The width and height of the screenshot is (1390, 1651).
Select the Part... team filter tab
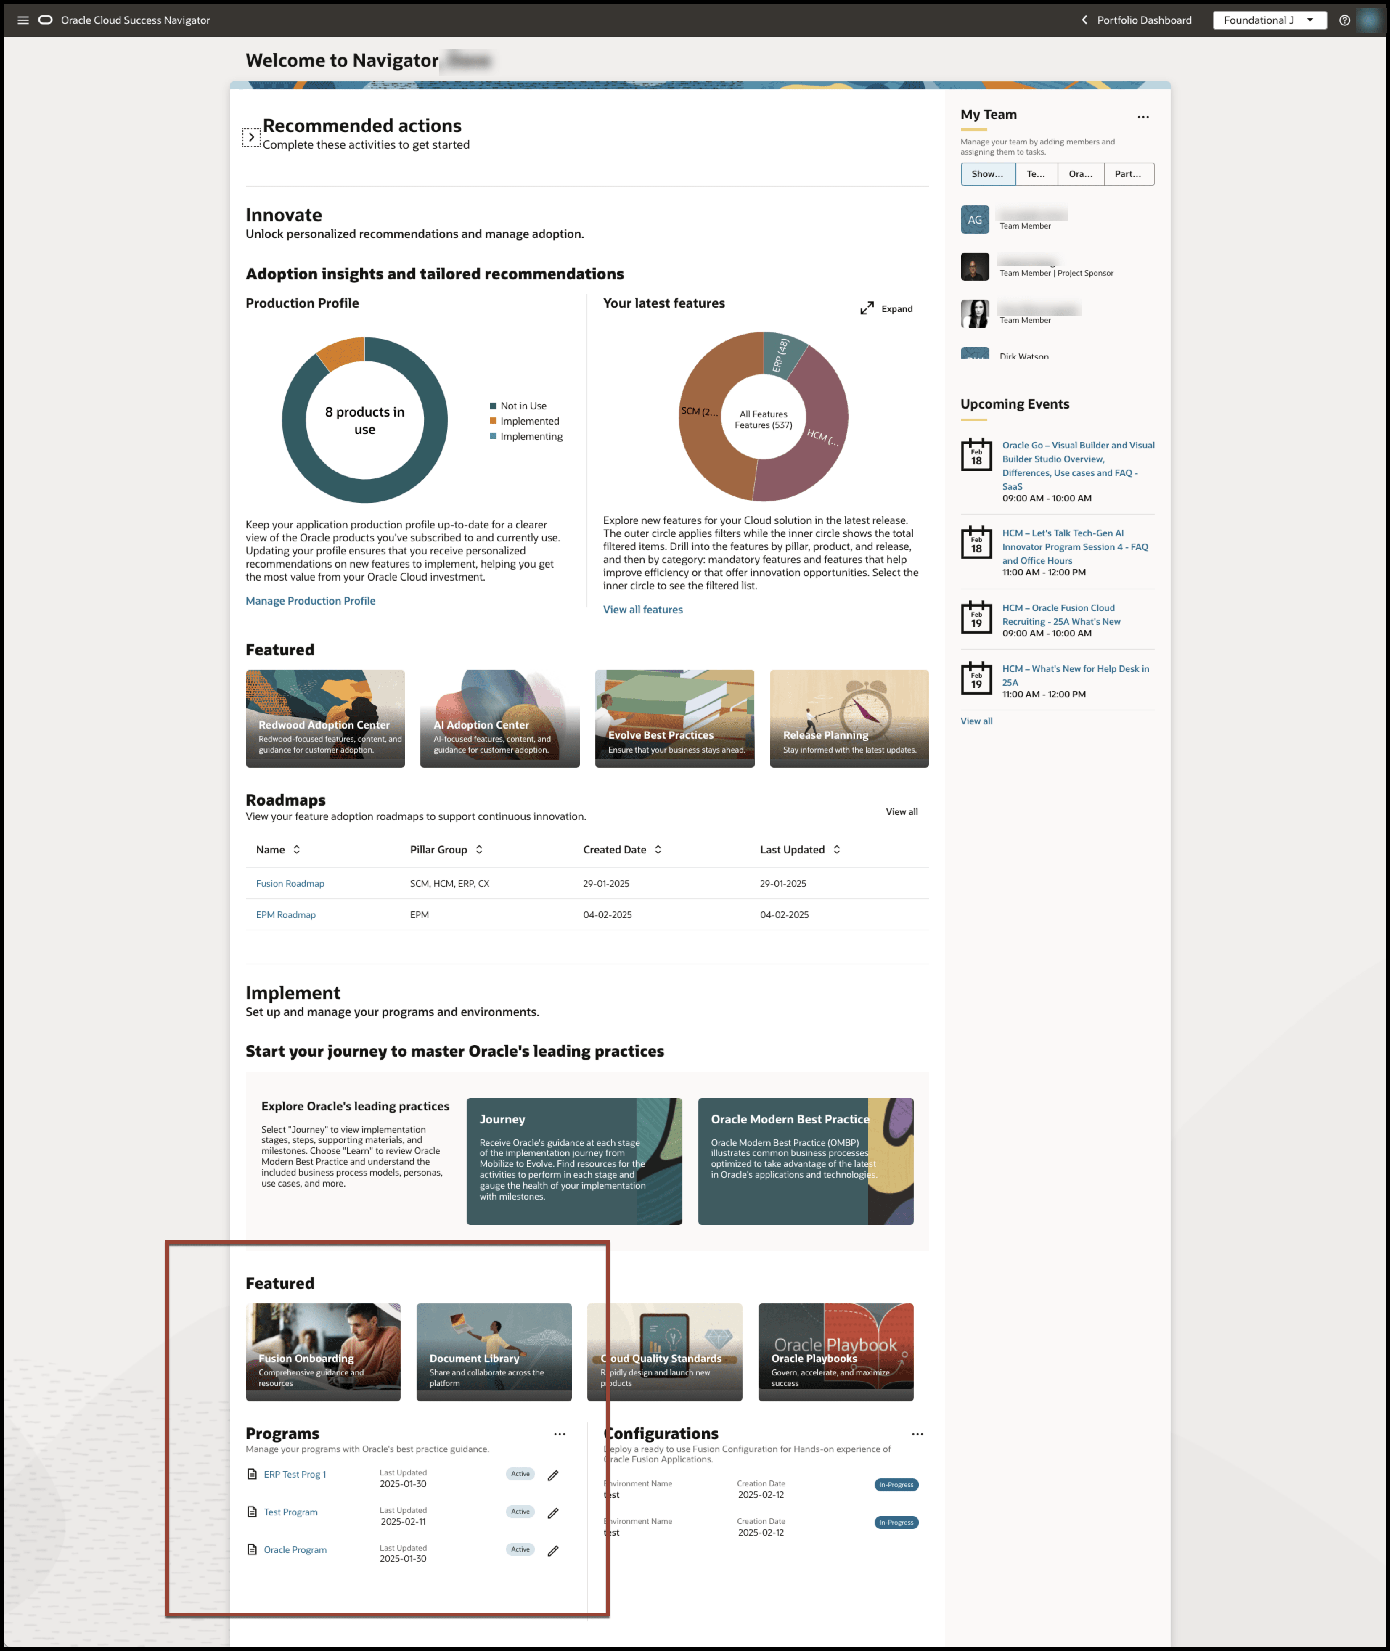click(1128, 174)
